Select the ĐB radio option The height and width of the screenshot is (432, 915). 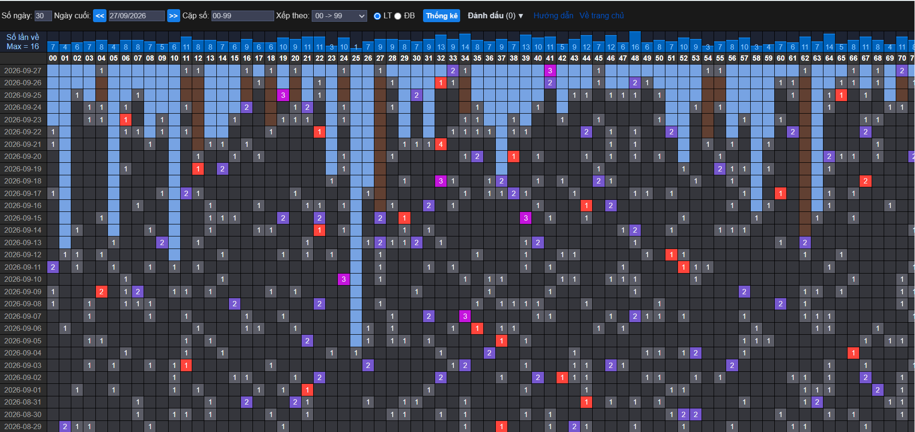[398, 16]
